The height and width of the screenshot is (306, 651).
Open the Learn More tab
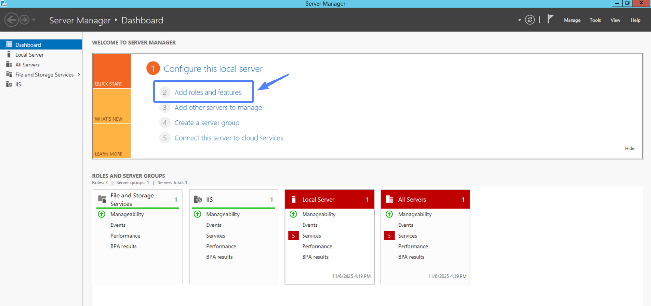(x=112, y=141)
